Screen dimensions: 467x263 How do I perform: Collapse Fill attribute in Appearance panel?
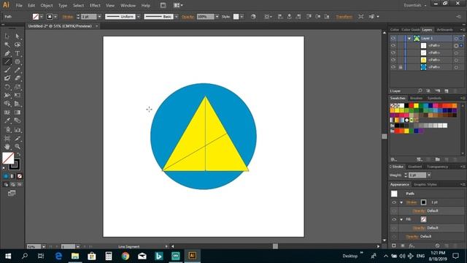tap(401, 219)
